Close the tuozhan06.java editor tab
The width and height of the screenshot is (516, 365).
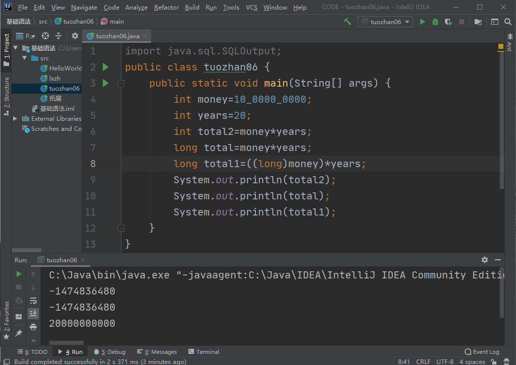click(145, 36)
